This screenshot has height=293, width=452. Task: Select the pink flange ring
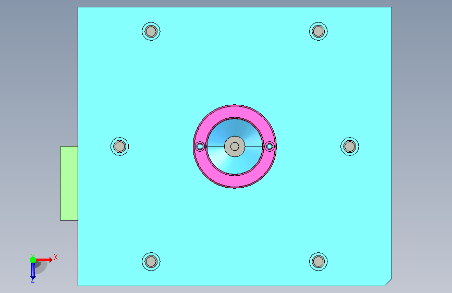(235, 181)
